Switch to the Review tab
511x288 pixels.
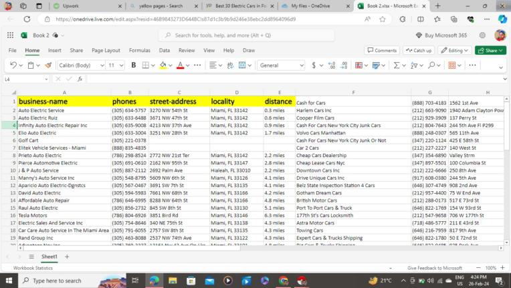tap(187, 50)
